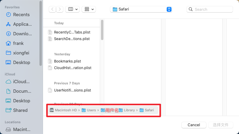The width and height of the screenshot is (239, 134).
Task: Open Recents in the sidebar
Action: pos(21,15)
